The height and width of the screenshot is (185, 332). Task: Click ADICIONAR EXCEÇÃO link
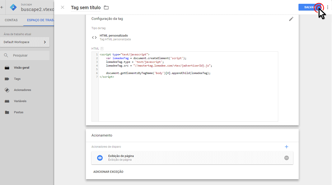point(108,172)
